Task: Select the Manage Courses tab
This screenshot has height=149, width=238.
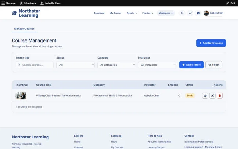Action: [x=24, y=29]
